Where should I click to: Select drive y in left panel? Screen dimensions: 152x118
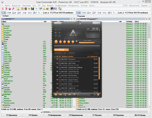point(25,13)
